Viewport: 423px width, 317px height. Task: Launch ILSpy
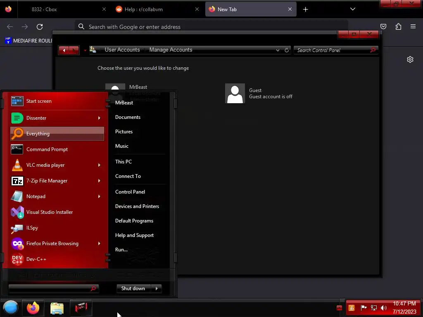(57, 228)
